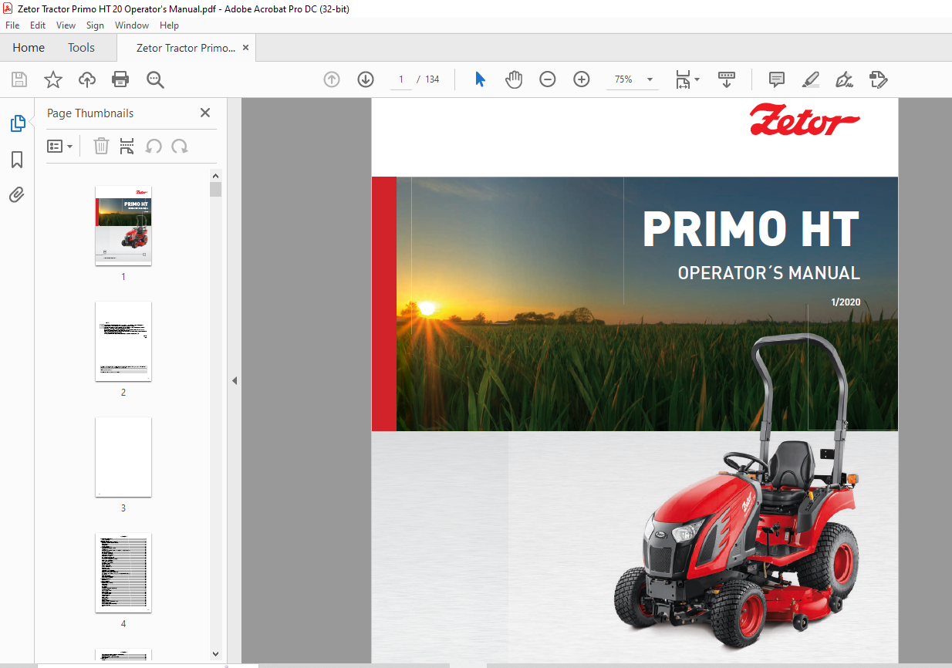Click the Zetor logo on cover
Screen dimensions: 952x668
pyautogui.click(x=805, y=120)
